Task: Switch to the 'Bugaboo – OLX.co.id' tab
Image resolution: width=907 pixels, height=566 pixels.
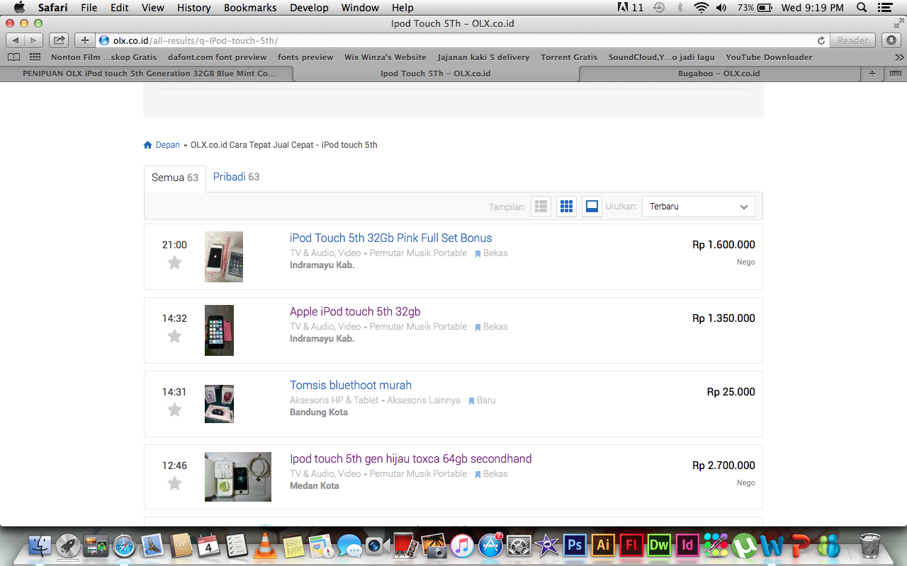Action: [719, 74]
